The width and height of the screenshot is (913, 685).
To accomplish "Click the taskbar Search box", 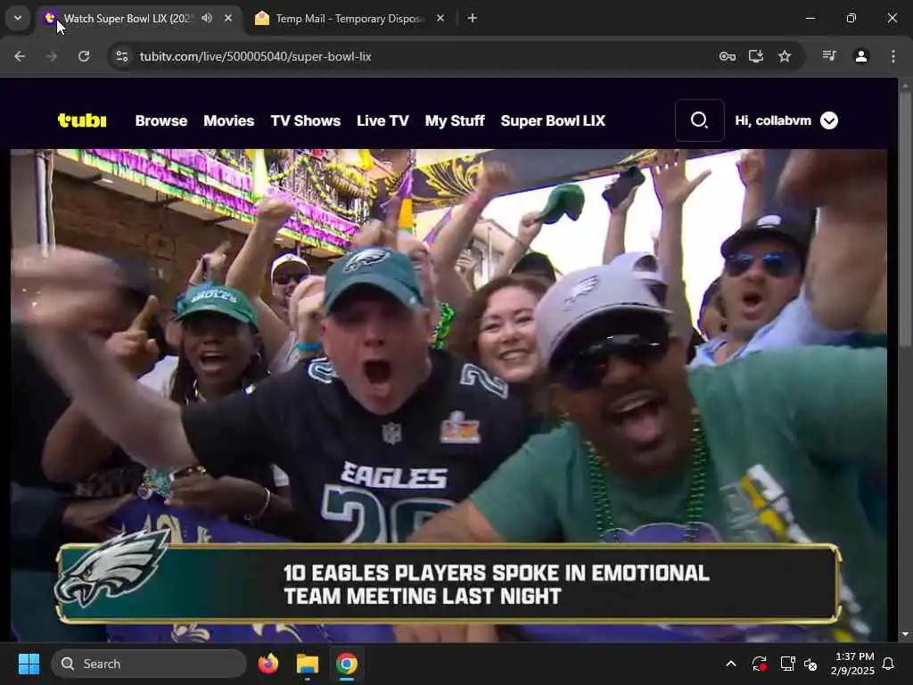I will pyautogui.click(x=149, y=664).
